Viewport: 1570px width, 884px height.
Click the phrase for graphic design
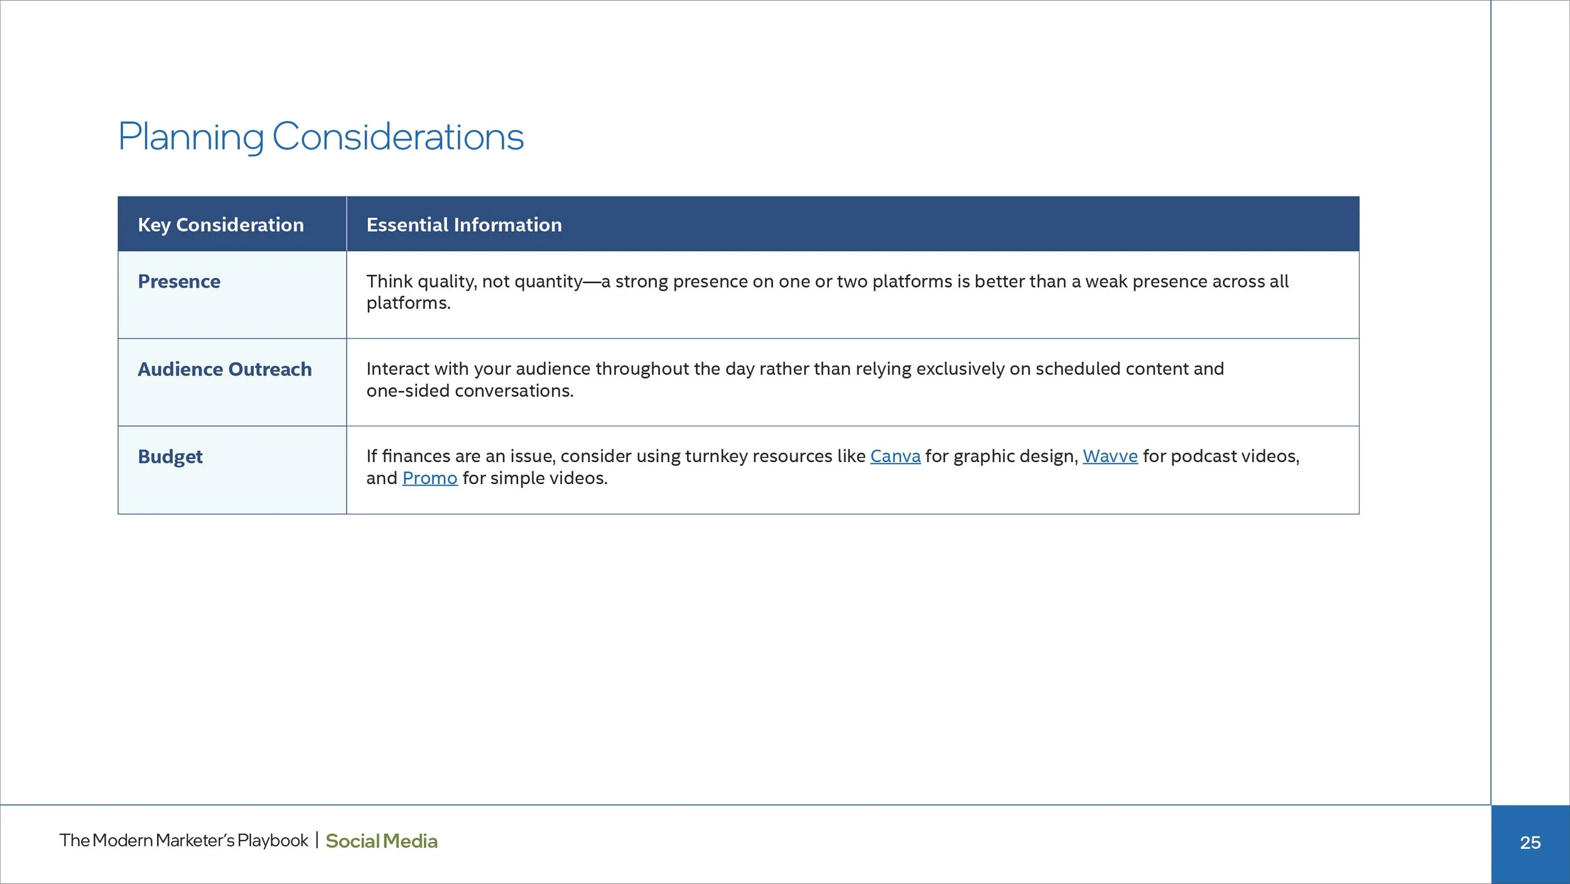pos(1002,457)
